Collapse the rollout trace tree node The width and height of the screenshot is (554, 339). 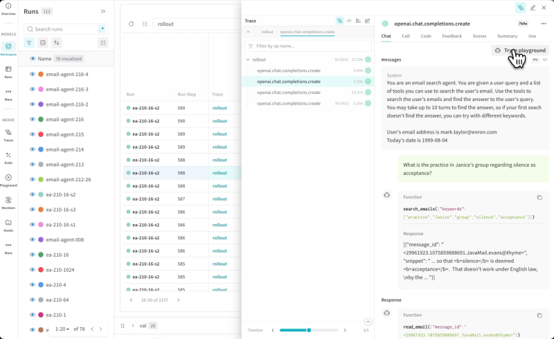248,59
